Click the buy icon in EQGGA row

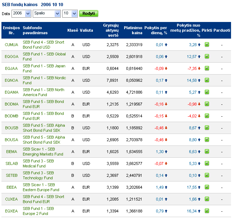point(207,57)
